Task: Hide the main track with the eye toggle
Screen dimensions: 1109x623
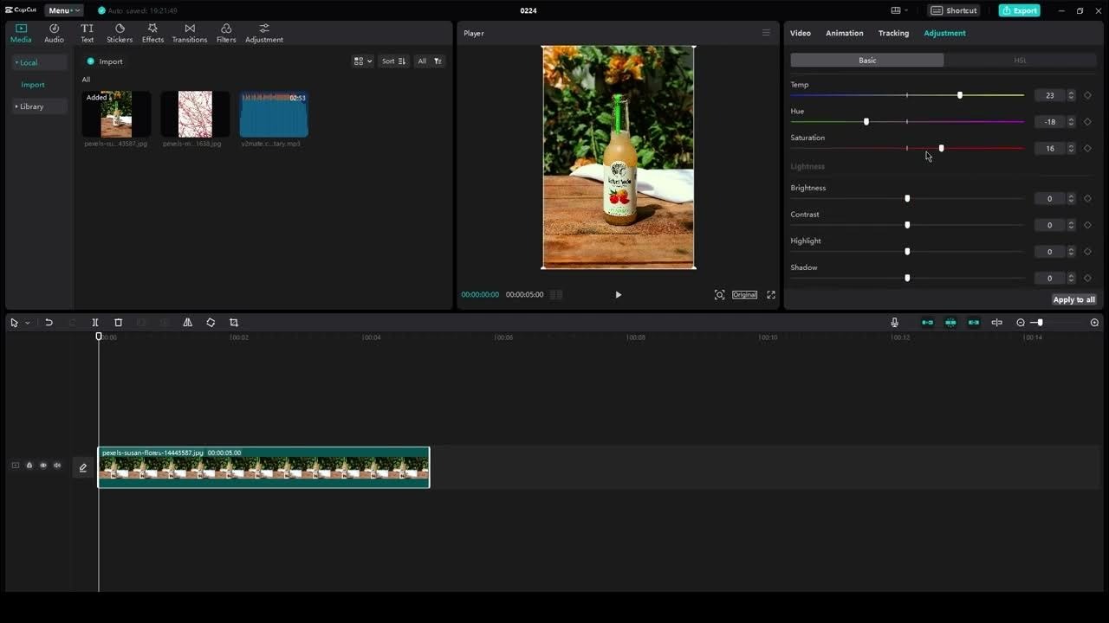Action: click(x=42, y=465)
